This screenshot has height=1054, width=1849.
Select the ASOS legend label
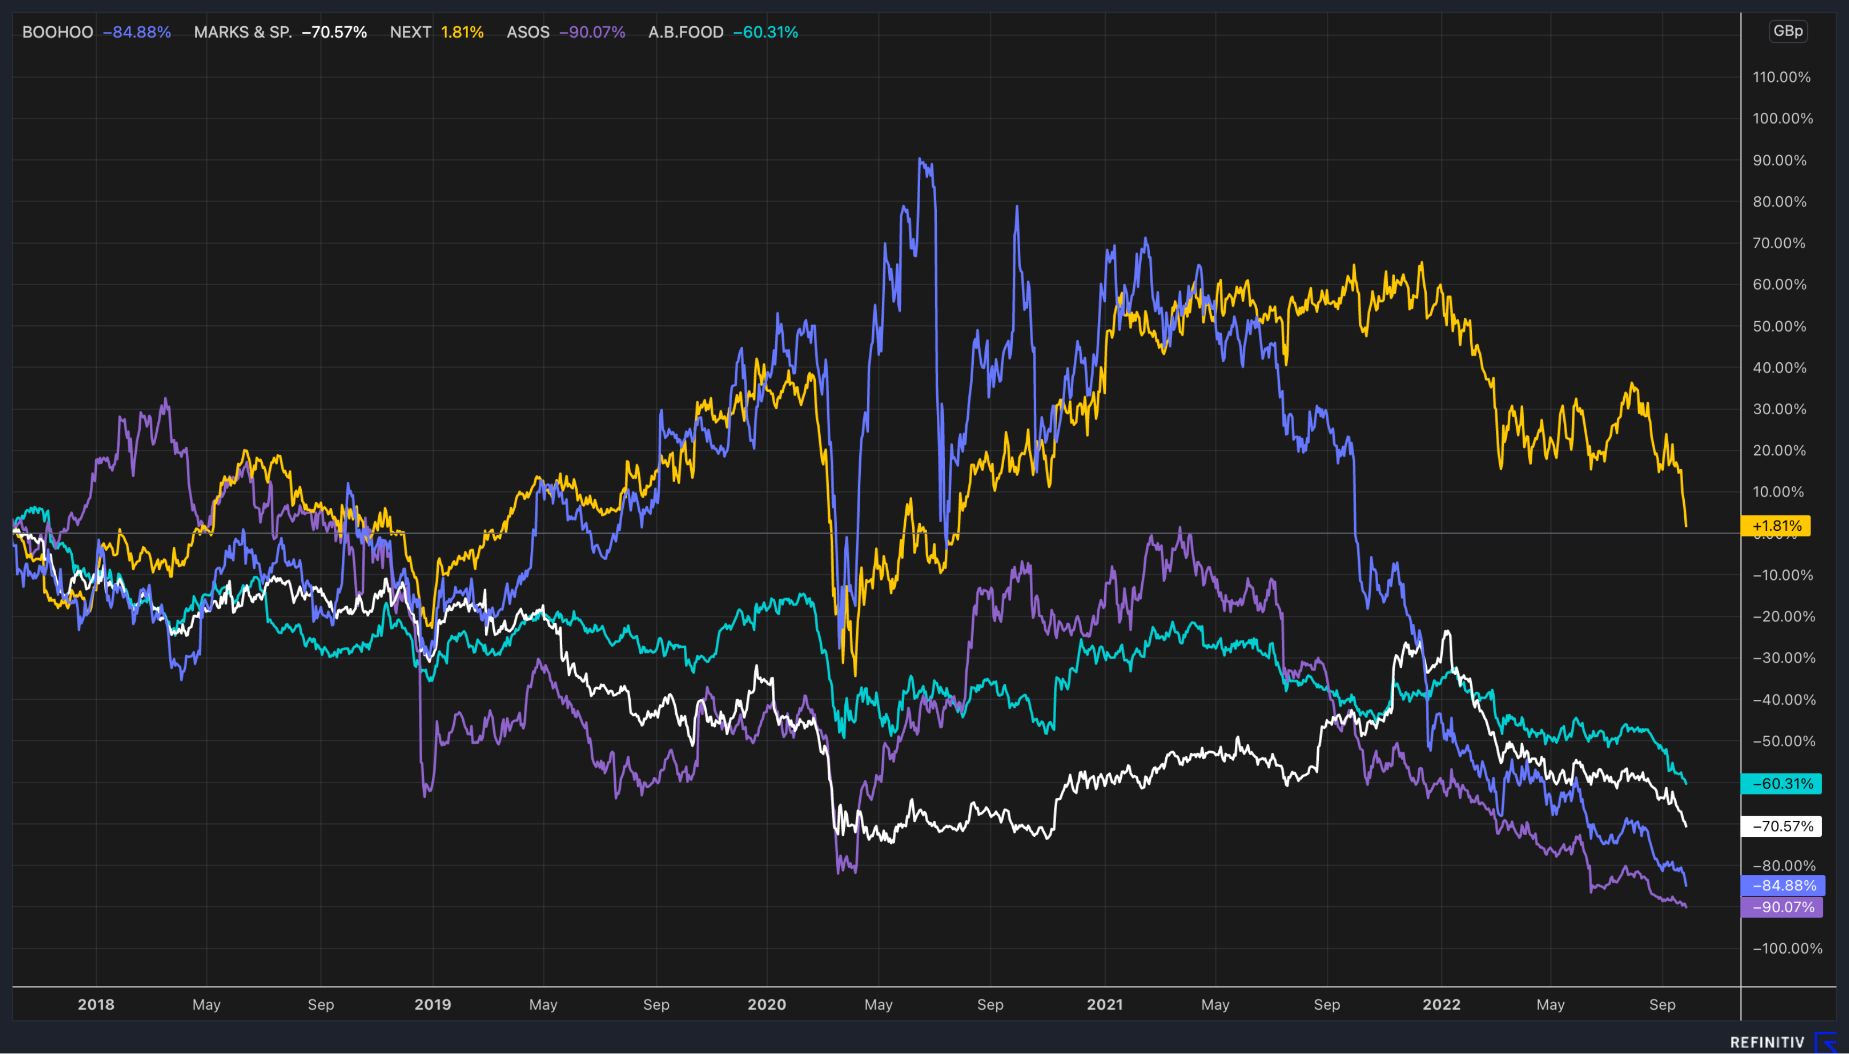pyautogui.click(x=528, y=33)
